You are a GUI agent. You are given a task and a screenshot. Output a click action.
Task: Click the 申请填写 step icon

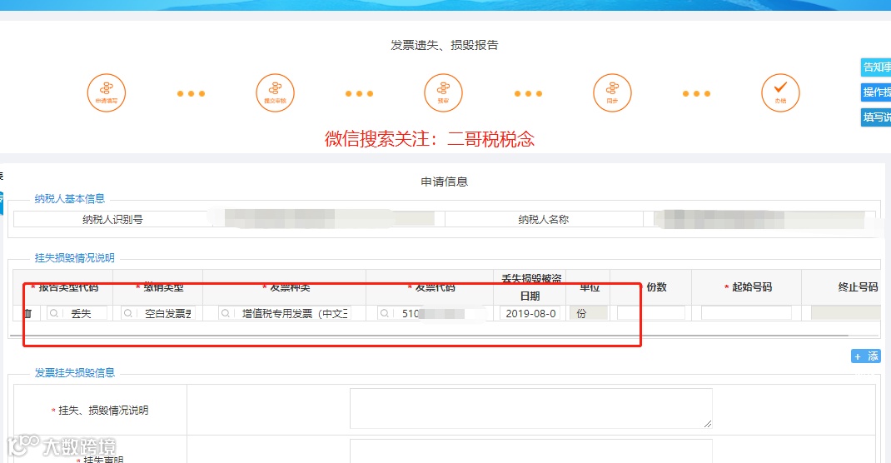pos(107,92)
